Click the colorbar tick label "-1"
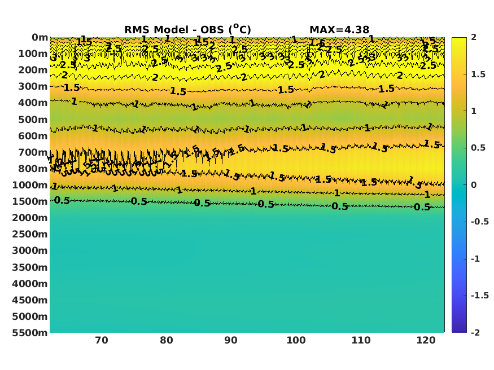494x370 pixels. [x=475, y=259]
